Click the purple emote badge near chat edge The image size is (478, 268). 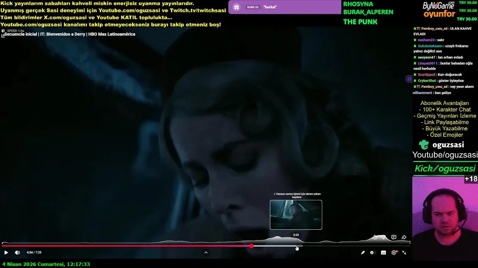click(409, 79)
